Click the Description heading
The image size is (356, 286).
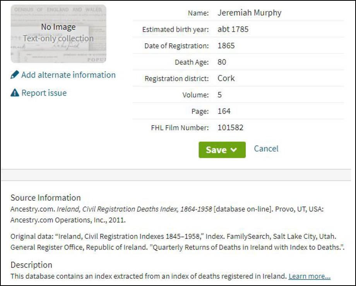(x=31, y=265)
